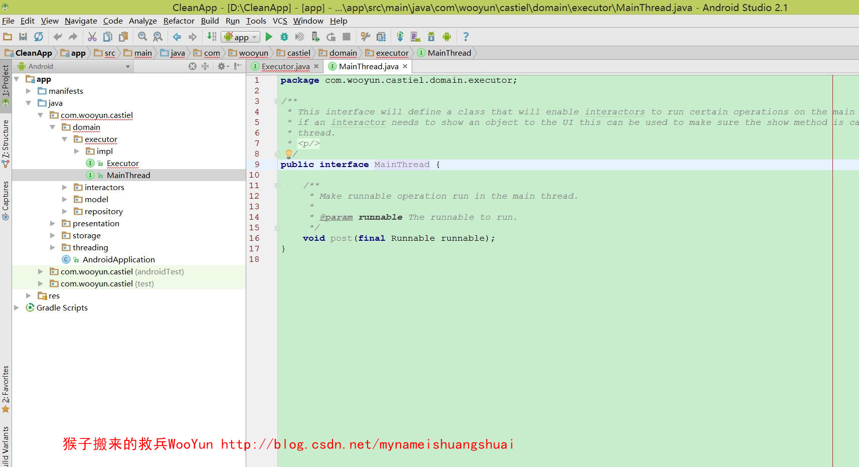The image size is (859, 467).
Task: Open the app run configuration dropdown
Action: tap(241, 37)
